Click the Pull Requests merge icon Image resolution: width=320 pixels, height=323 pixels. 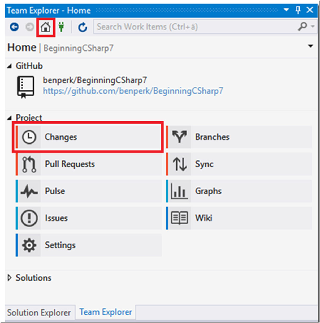(x=29, y=164)
